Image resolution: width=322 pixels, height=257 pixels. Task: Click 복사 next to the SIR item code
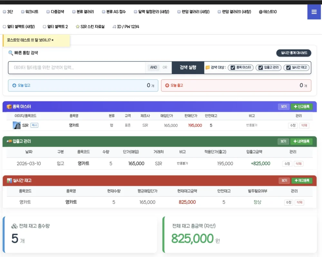[x=34, y=125]
